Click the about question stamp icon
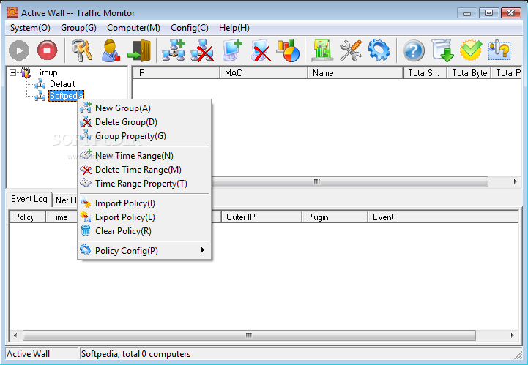 pos(499,50)
